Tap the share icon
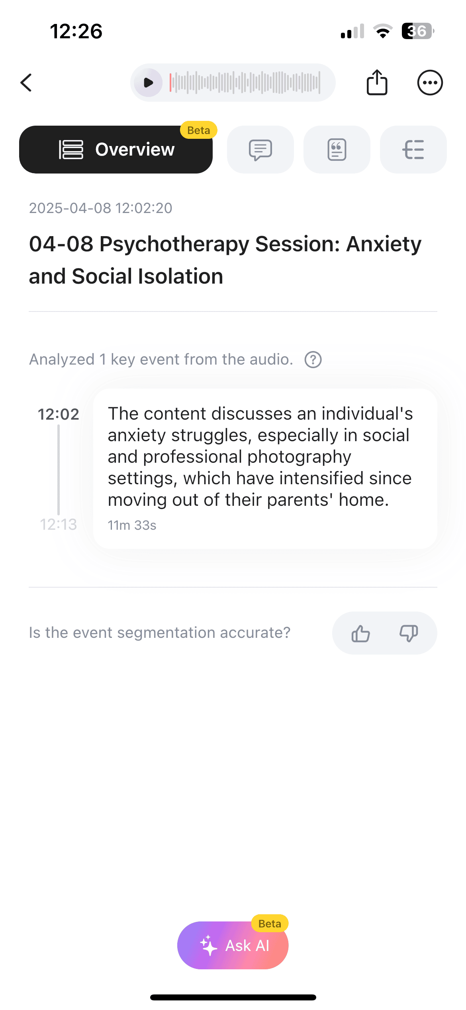Viewport: 466px width, 1010px height. tap(377, 83)
